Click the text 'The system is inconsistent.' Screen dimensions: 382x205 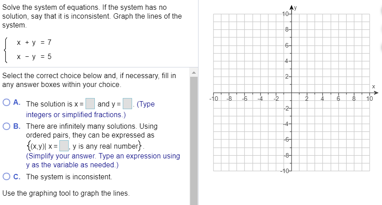tap(69, 177)
